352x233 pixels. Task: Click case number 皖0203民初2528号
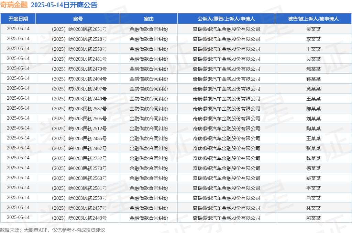click(x=79, y=39)
